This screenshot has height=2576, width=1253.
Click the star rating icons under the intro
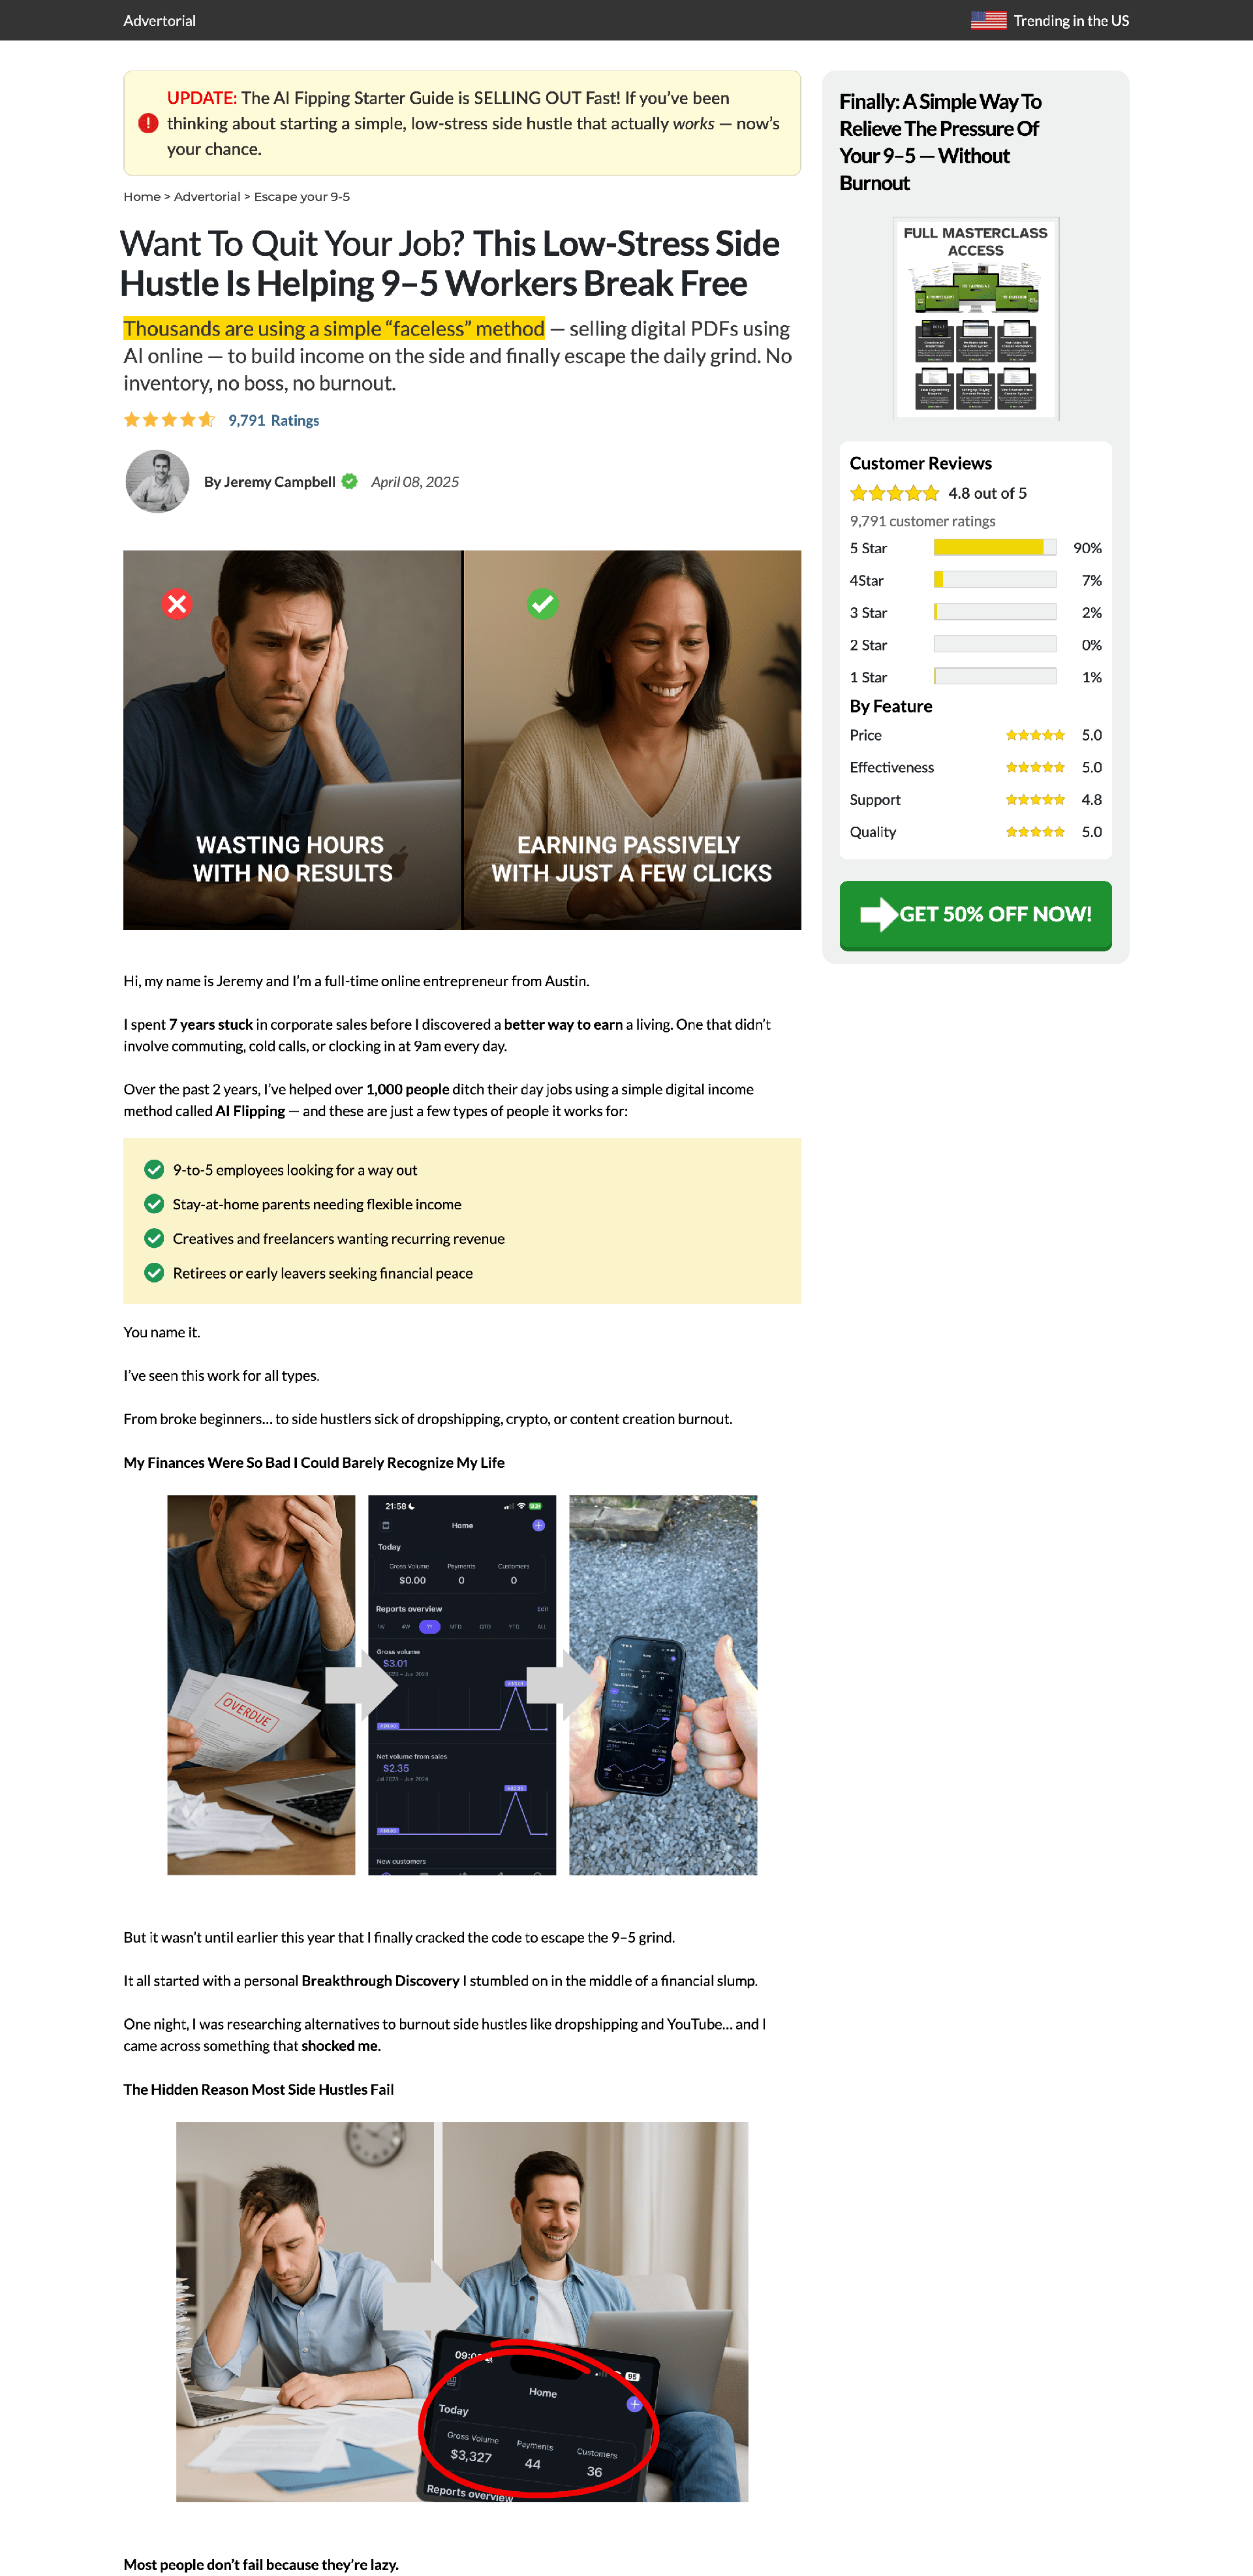point(169,420)
